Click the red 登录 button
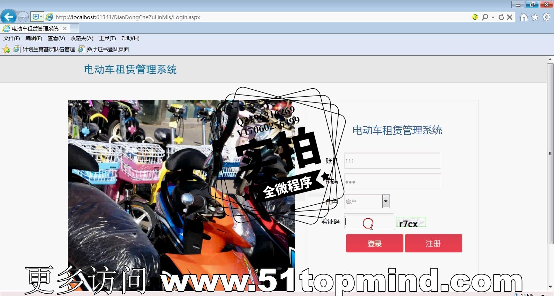 pos(375,243)
